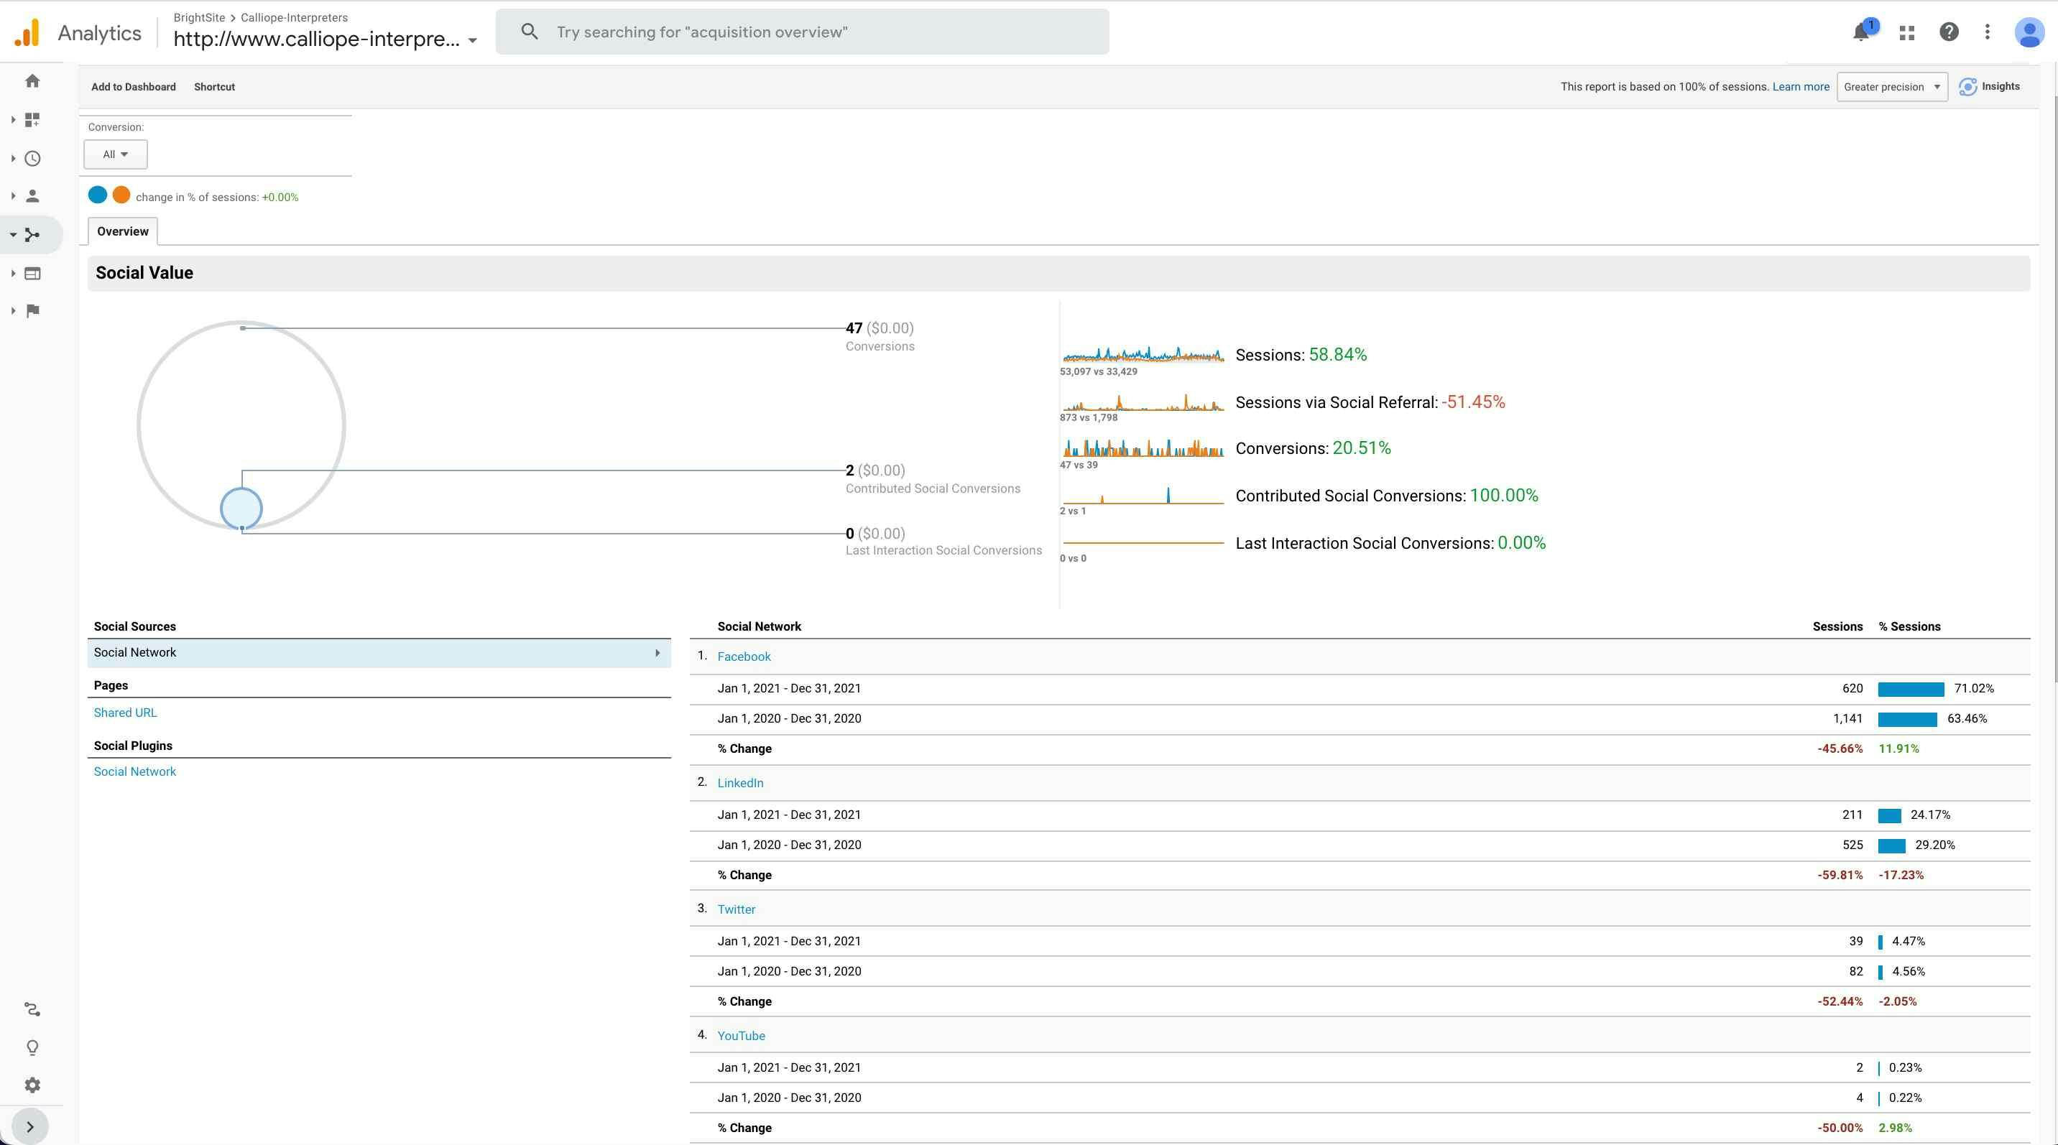The image size is (2058, 1145).
Task: Open notifications bell icon
Action: (x=1861, y=32)
